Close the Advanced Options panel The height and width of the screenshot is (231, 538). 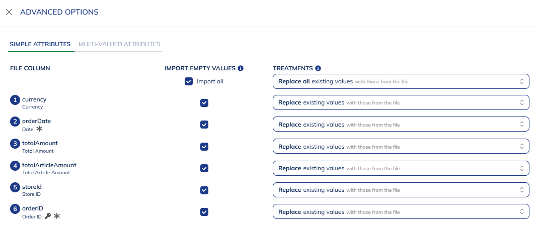click(x=9, y=12)
